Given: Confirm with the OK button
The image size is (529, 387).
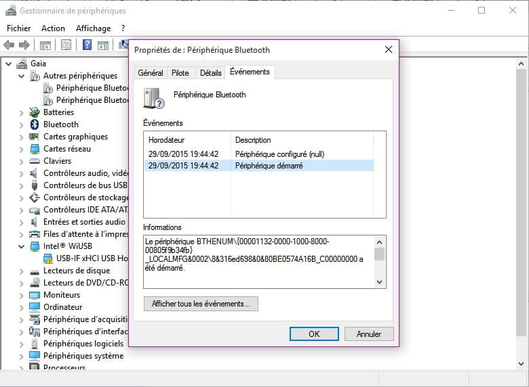Looking at the screenshot, I should pos(314,334).
